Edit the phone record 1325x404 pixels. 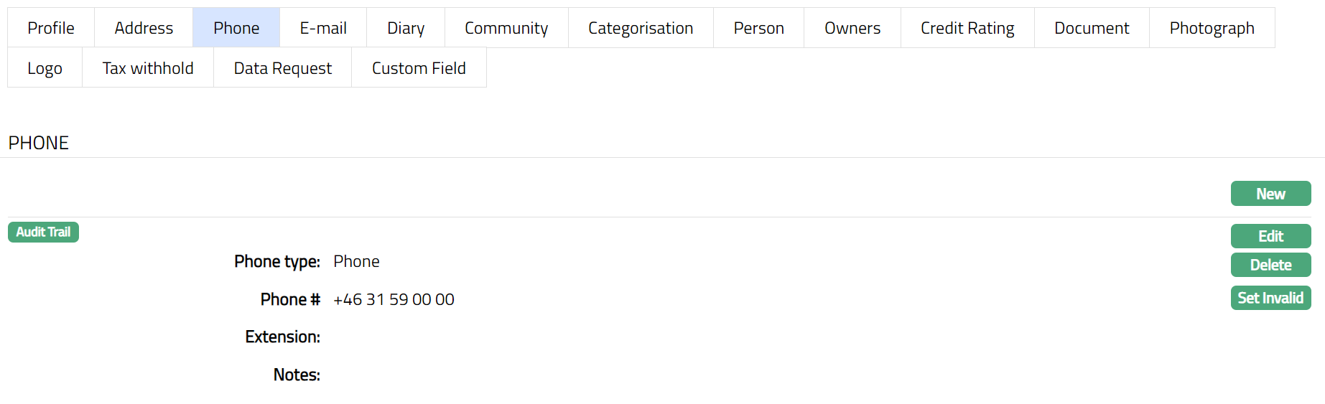pyautogui.click(x=1270, y=236)
